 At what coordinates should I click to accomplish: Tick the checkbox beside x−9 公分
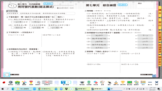[x=13, y=22]
